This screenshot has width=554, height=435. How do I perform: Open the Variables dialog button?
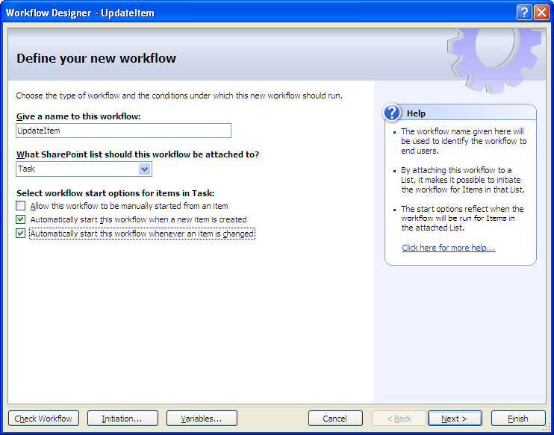tap(202, 419)
